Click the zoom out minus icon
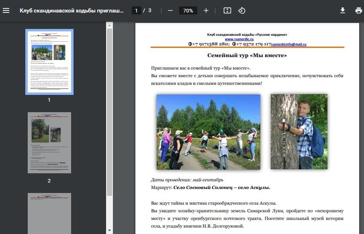 (170, 10)
